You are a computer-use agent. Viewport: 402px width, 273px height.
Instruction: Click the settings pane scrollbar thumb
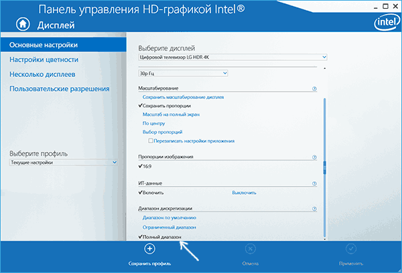[324, 168]
